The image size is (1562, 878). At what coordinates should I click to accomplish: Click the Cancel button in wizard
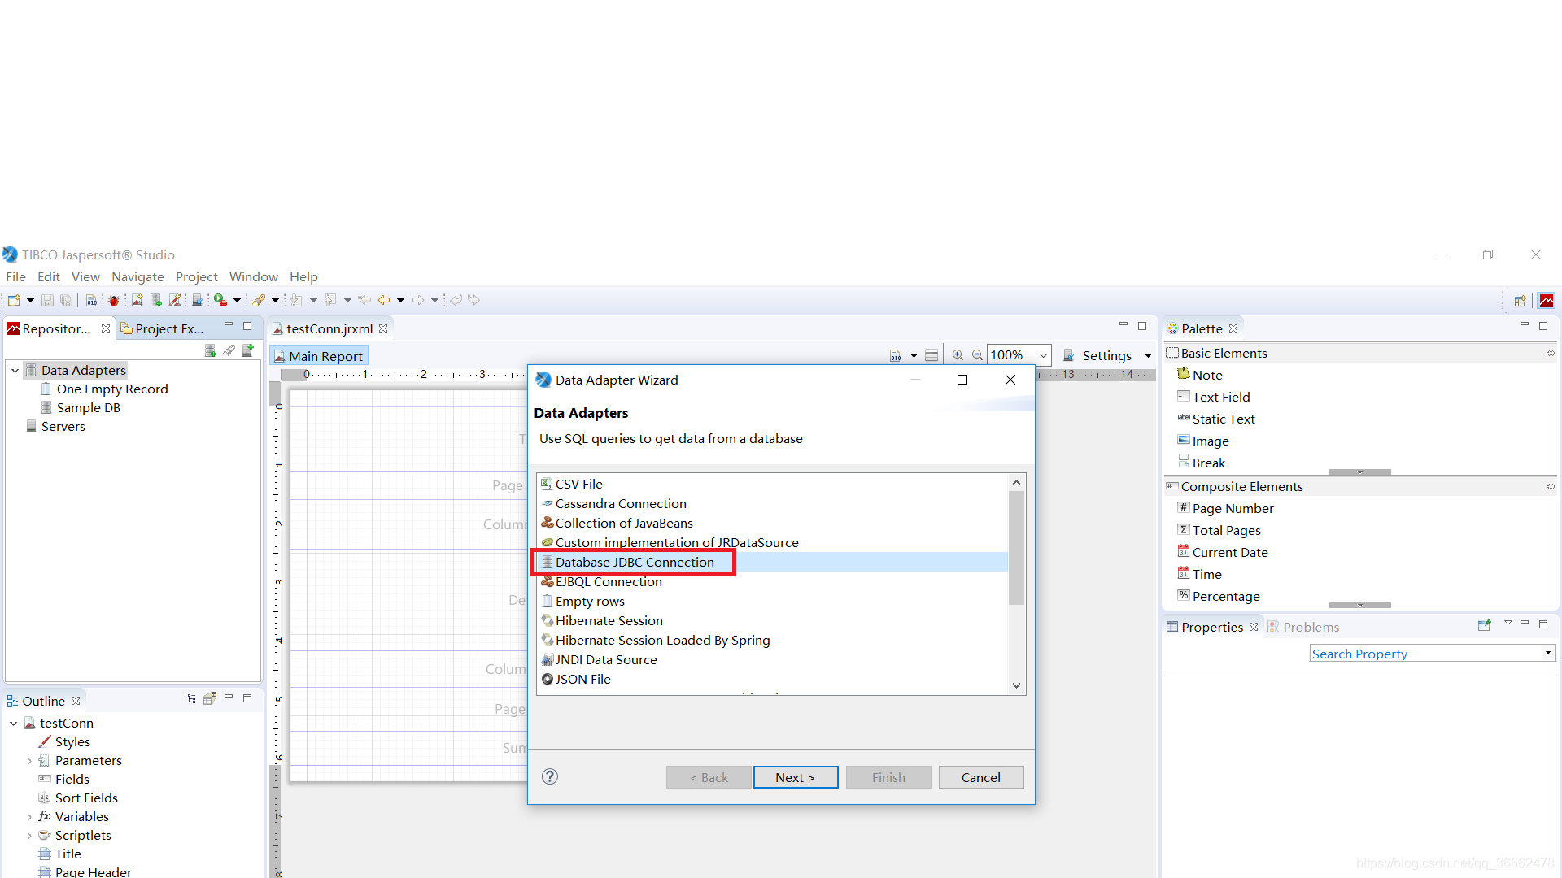tap(980, 777)
